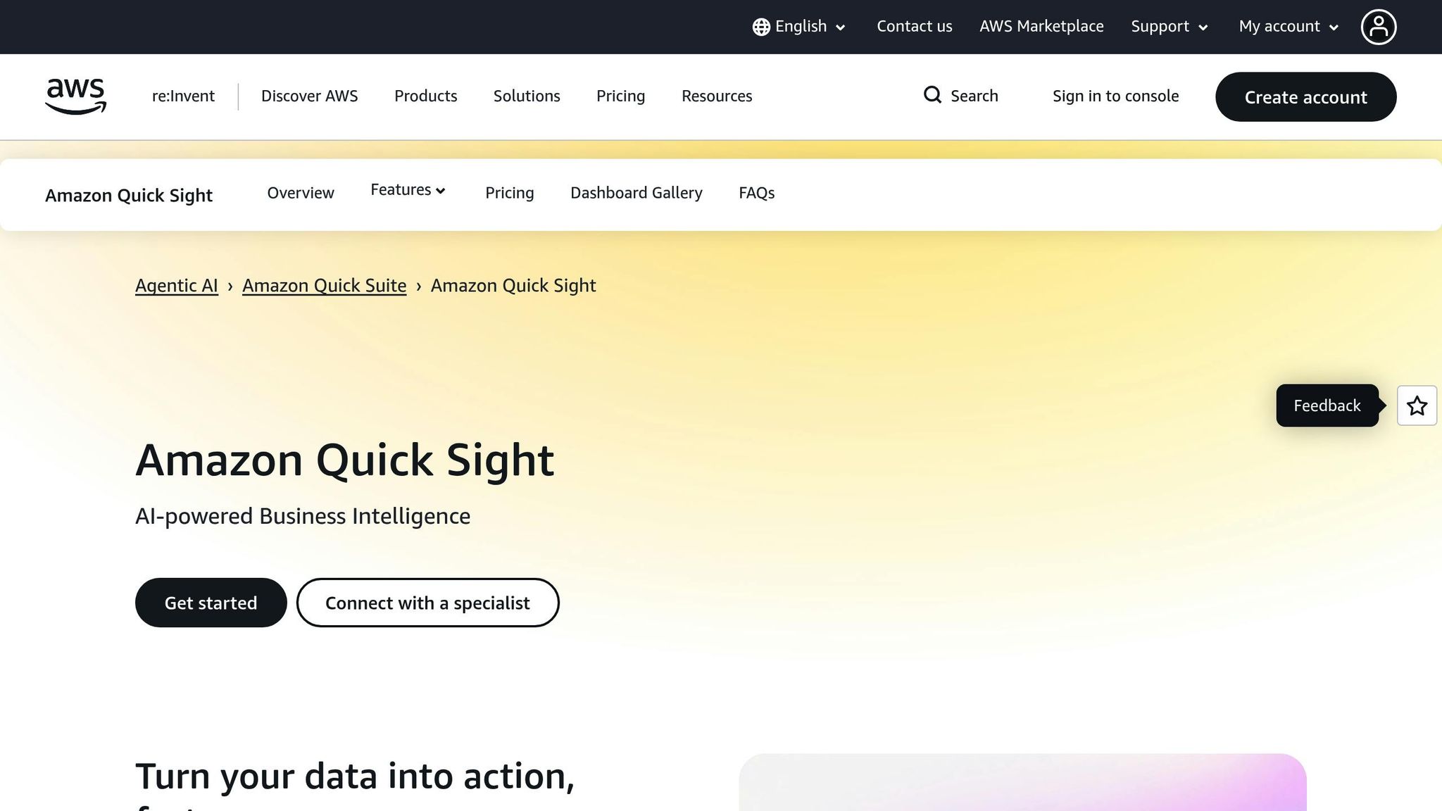Open the Products menu
The image size is (1442, 811).
[425, 96]
